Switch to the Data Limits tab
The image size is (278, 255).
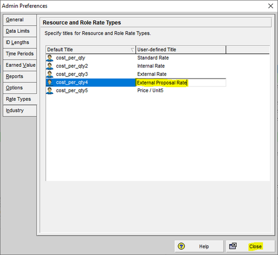click(x=20, y=31)
